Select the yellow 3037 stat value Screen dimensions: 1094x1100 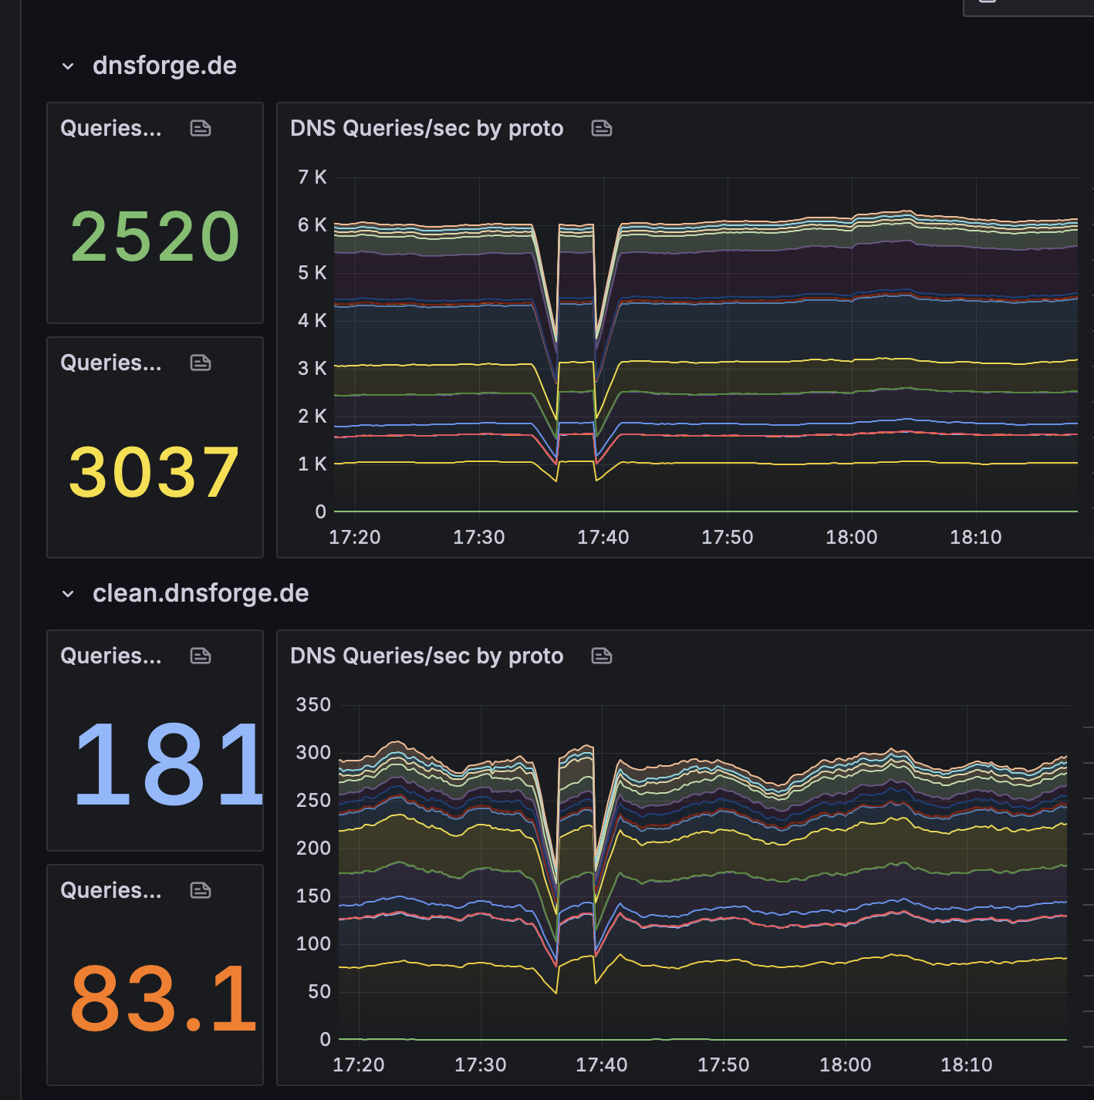click(x=154, y=472)
